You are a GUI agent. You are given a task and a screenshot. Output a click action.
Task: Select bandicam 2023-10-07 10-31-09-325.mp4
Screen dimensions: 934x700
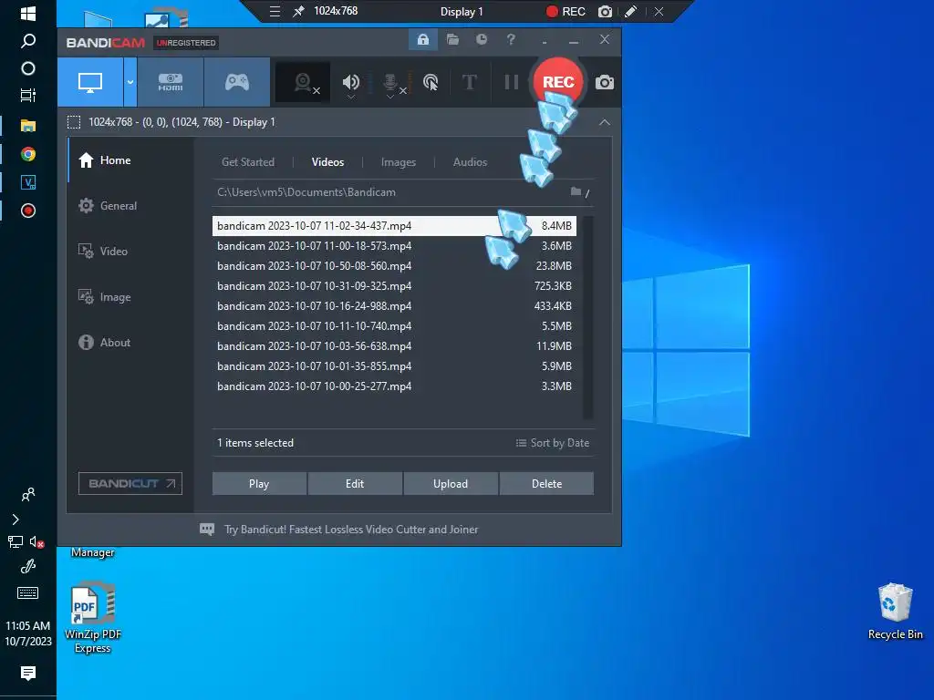394,285
